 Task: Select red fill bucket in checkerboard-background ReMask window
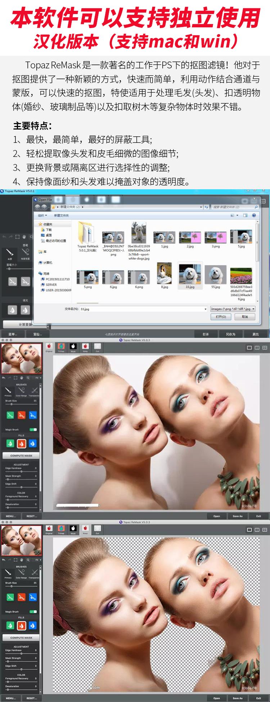pos(22,626)
